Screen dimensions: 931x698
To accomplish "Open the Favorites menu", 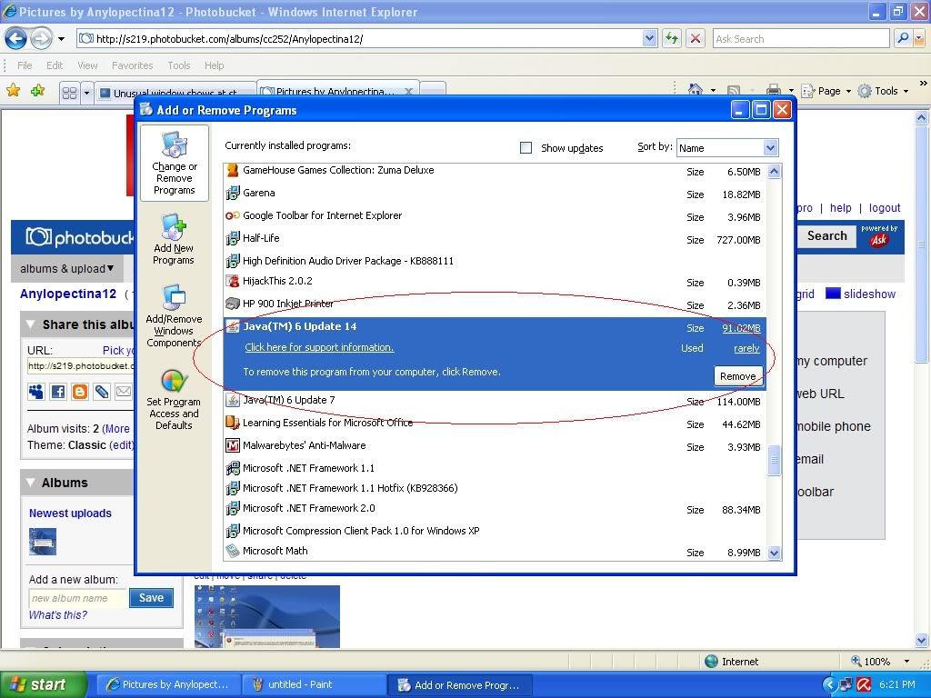I will click(132, 65).
